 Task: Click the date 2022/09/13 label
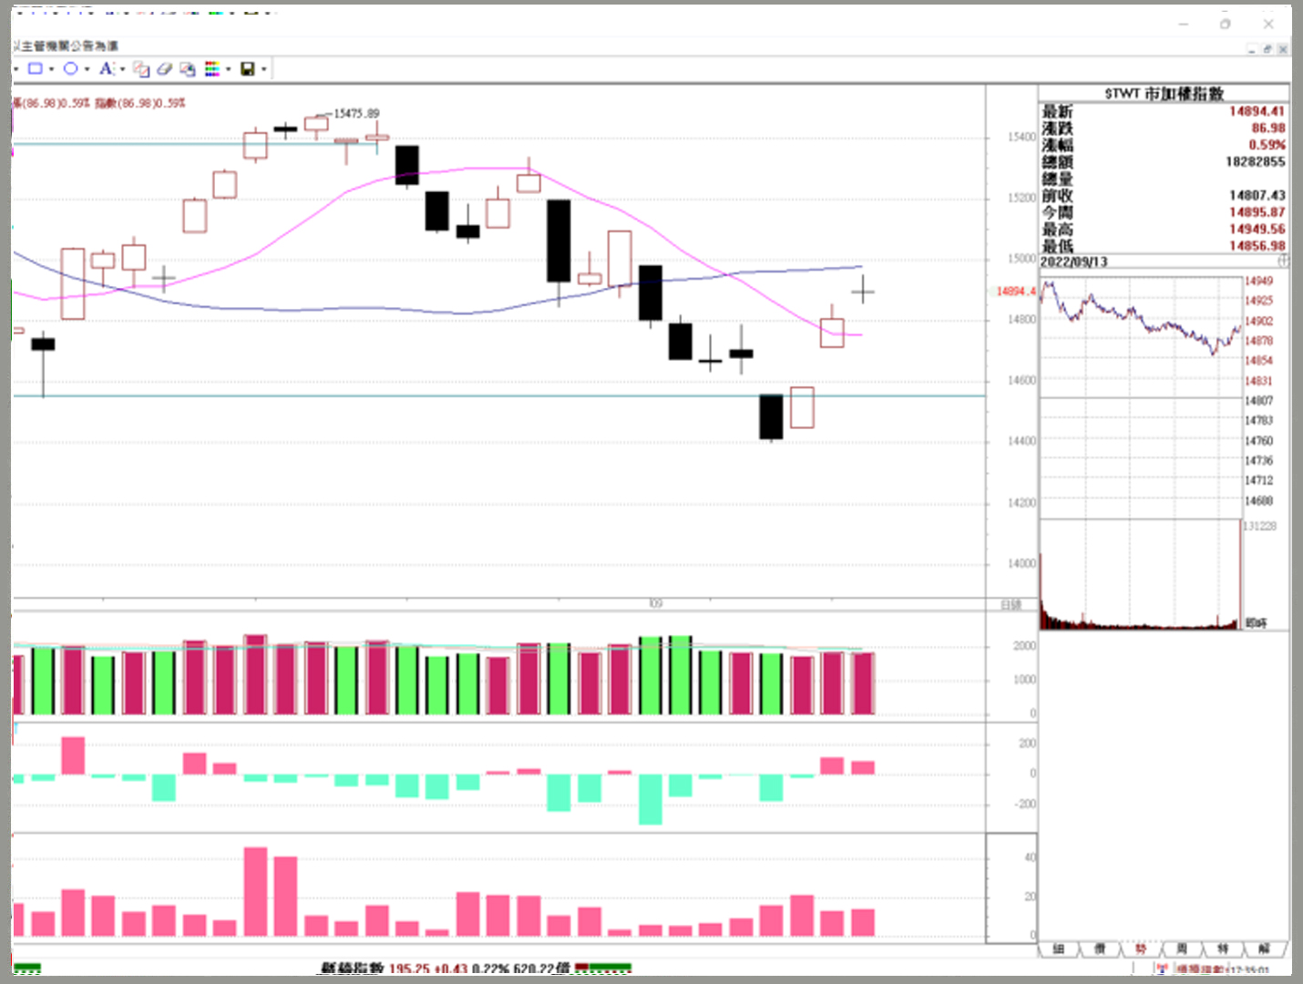[x=1074, y=261]
